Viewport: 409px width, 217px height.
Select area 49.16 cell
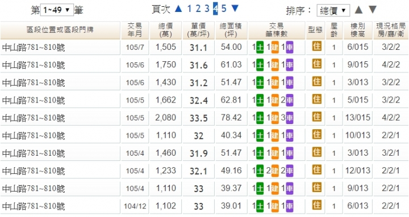(231, 171)
